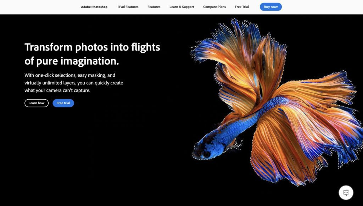Click the headline word "Transform"
The width and height of the screenshot is (363, 206).
click(x=49, y=47)
